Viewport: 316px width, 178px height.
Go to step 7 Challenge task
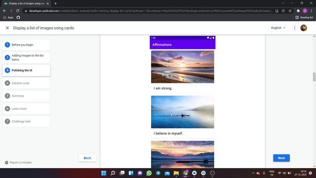26,121
